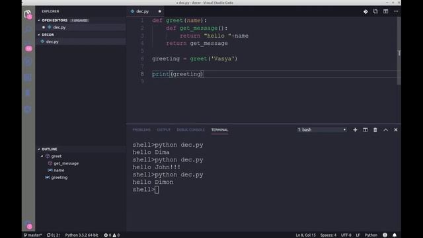Click 'hello Dimon' terminal output
The height and width of the screenshot is (238, 423).
point(153,182)
